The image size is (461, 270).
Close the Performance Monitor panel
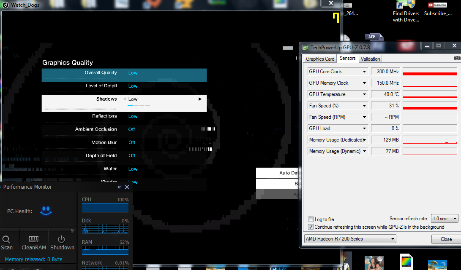click(127, 187)
